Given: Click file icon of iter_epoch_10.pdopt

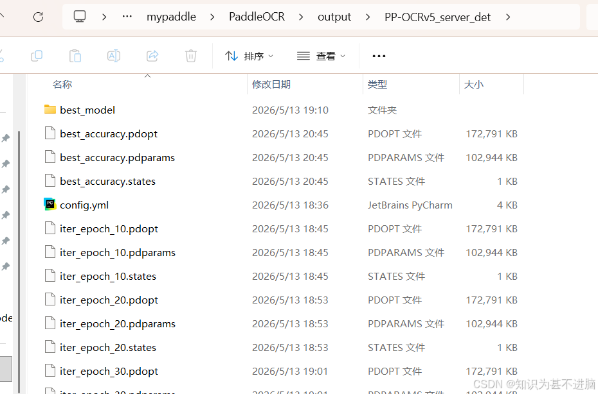Looking at the screenshot, I should [x=50, y=228].
